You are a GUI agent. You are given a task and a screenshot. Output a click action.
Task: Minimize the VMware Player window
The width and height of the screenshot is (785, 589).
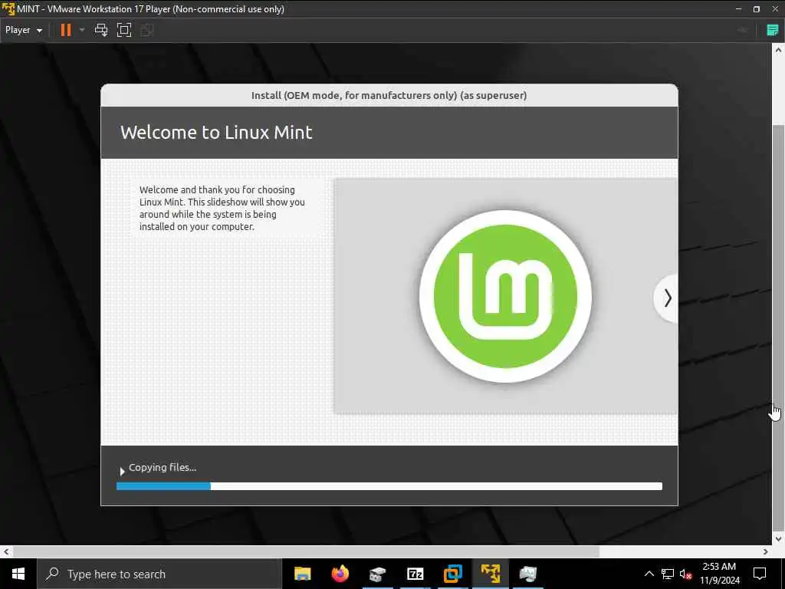click(738, 9)
